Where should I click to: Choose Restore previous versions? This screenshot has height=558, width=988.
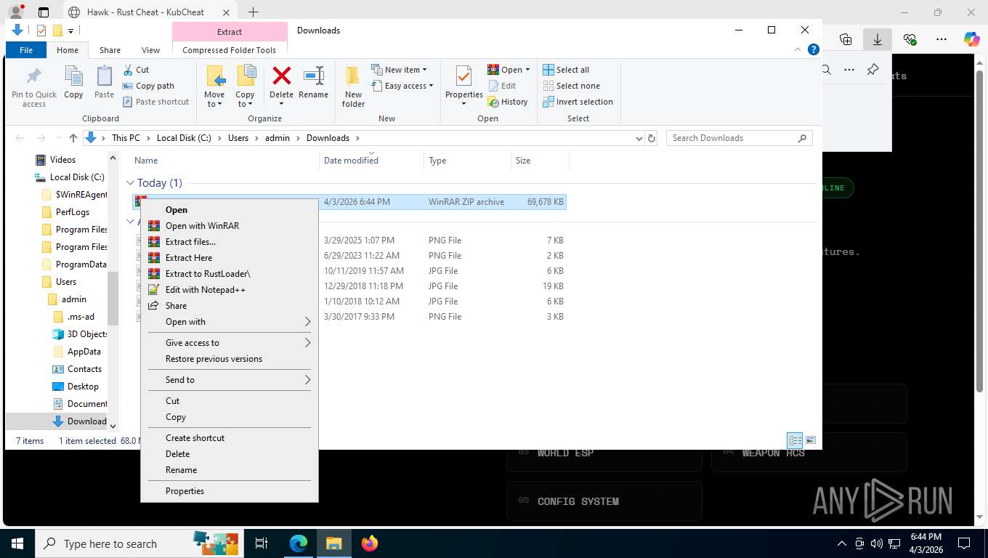tap(230, 359)
